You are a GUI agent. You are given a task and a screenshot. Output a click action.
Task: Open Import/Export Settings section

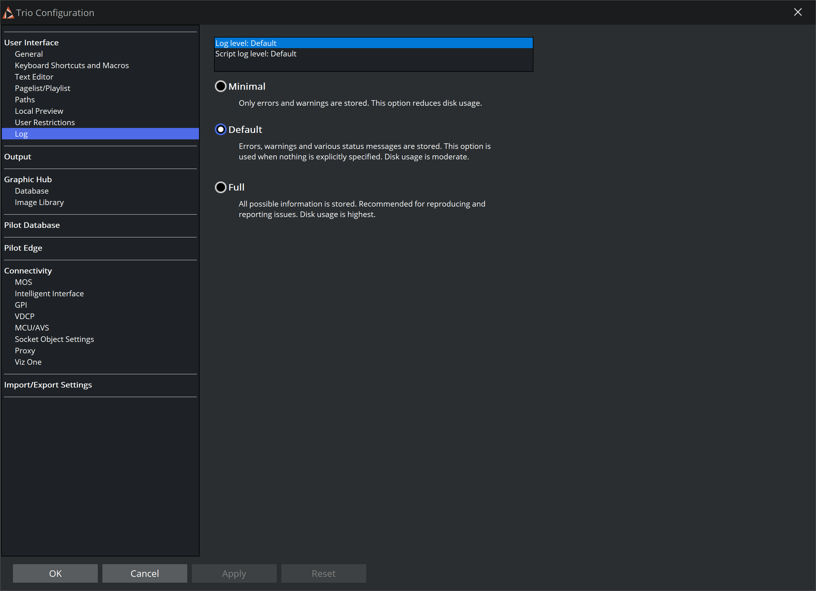[48, 385]
